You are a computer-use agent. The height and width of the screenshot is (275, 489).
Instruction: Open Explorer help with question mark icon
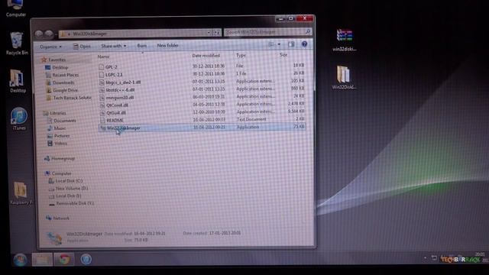click(304, 44)
